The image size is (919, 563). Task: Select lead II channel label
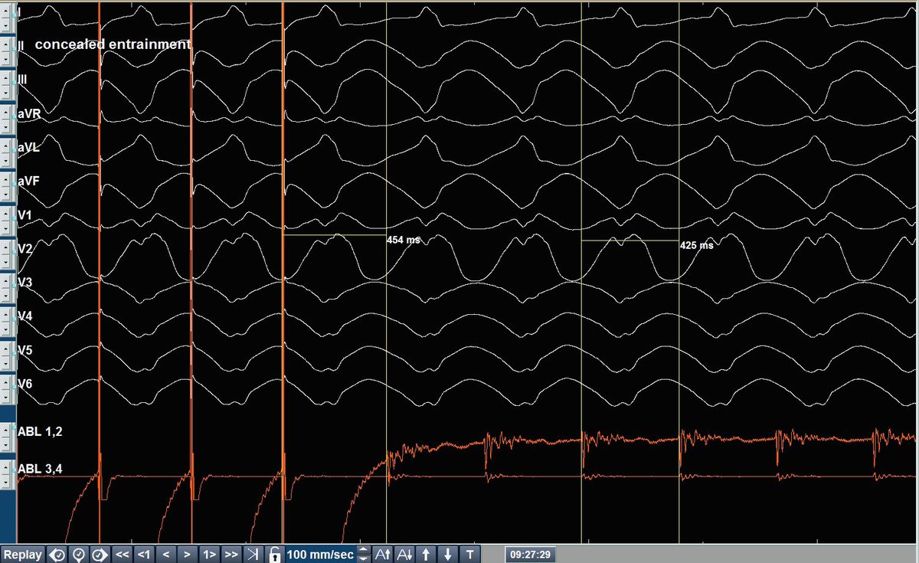[x=21, y=46]
